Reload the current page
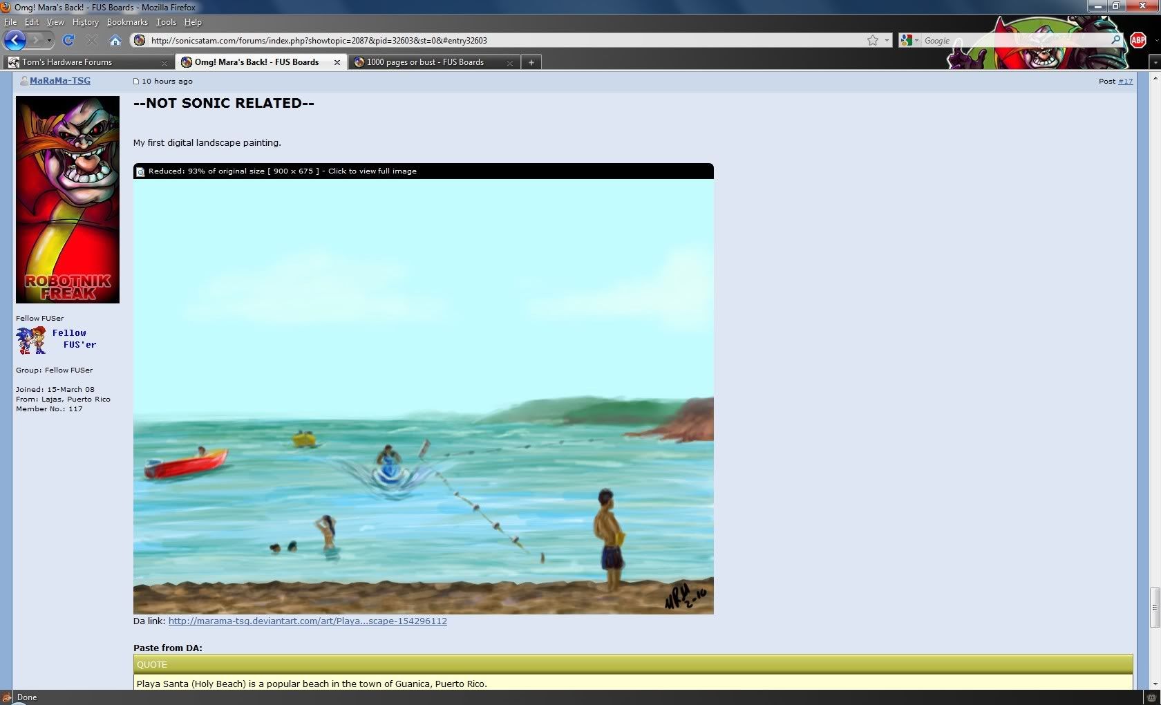Viewport: 1161px width, 705px height. [x=68, y=41]
